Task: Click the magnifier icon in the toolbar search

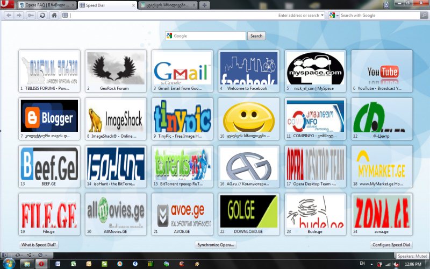Action: tap(424, 16)
